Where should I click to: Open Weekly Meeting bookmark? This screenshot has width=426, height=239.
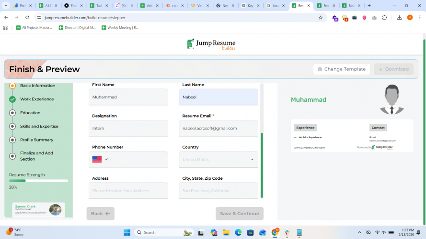120,28
